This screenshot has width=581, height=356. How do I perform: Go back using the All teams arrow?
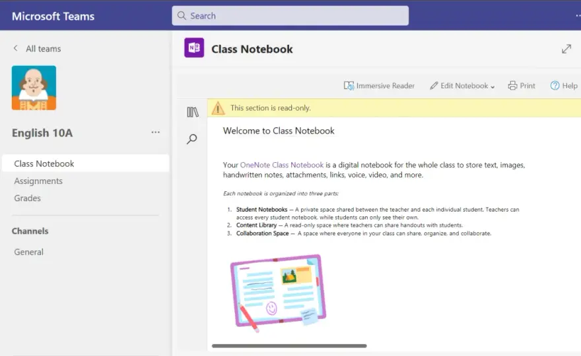tap(16, 48)
